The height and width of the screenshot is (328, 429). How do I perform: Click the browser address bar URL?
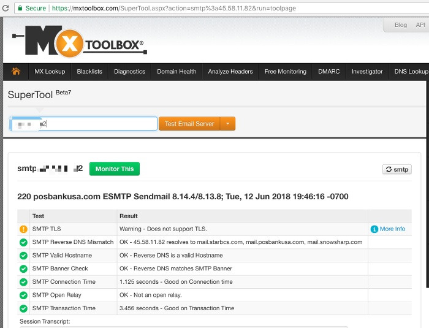[173, 8]
